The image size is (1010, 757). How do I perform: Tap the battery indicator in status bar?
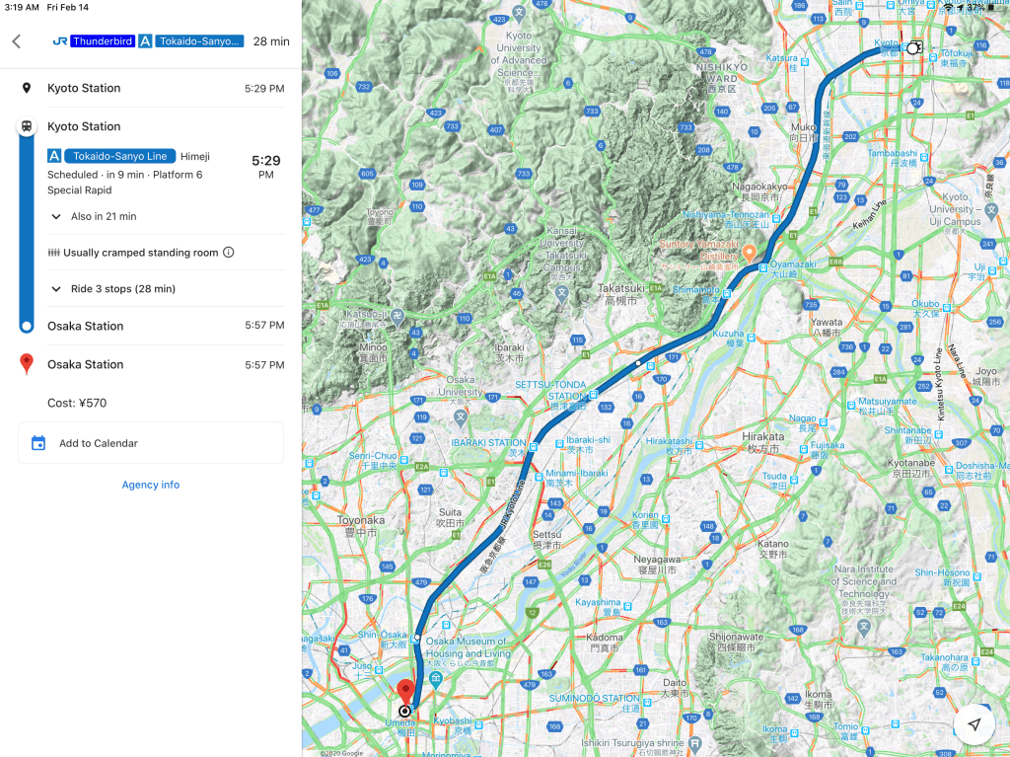[x=991, y=7]
